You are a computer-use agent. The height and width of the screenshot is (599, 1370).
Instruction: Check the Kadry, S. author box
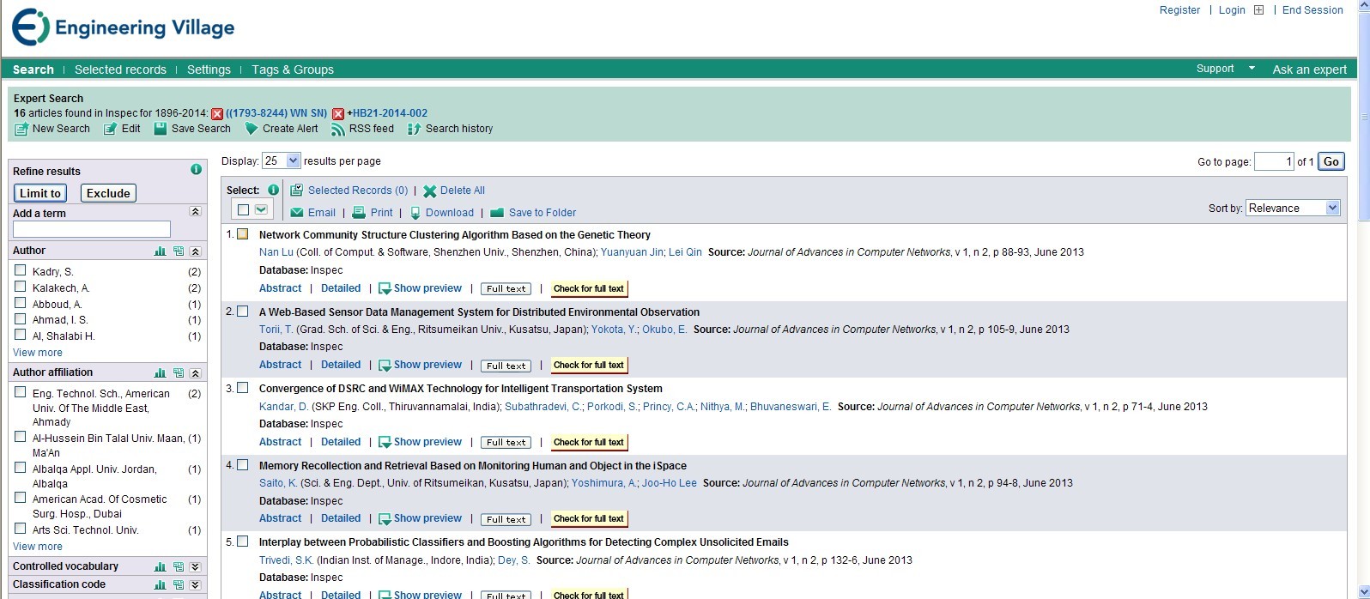point(20,270)
